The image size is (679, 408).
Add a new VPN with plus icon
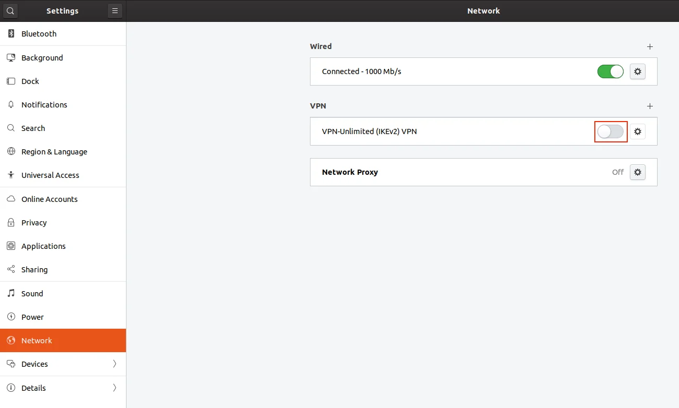(650, 106)
